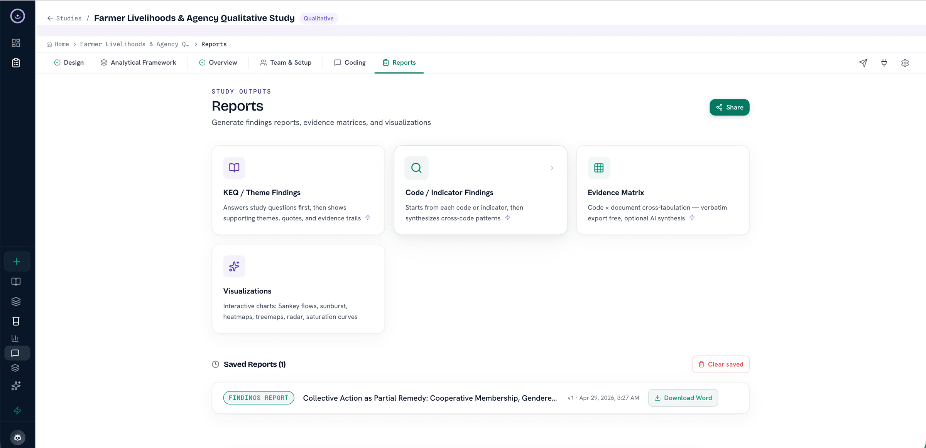
Task: Open the clipboard studies icon in sidebar
Action: click(16, 63)
